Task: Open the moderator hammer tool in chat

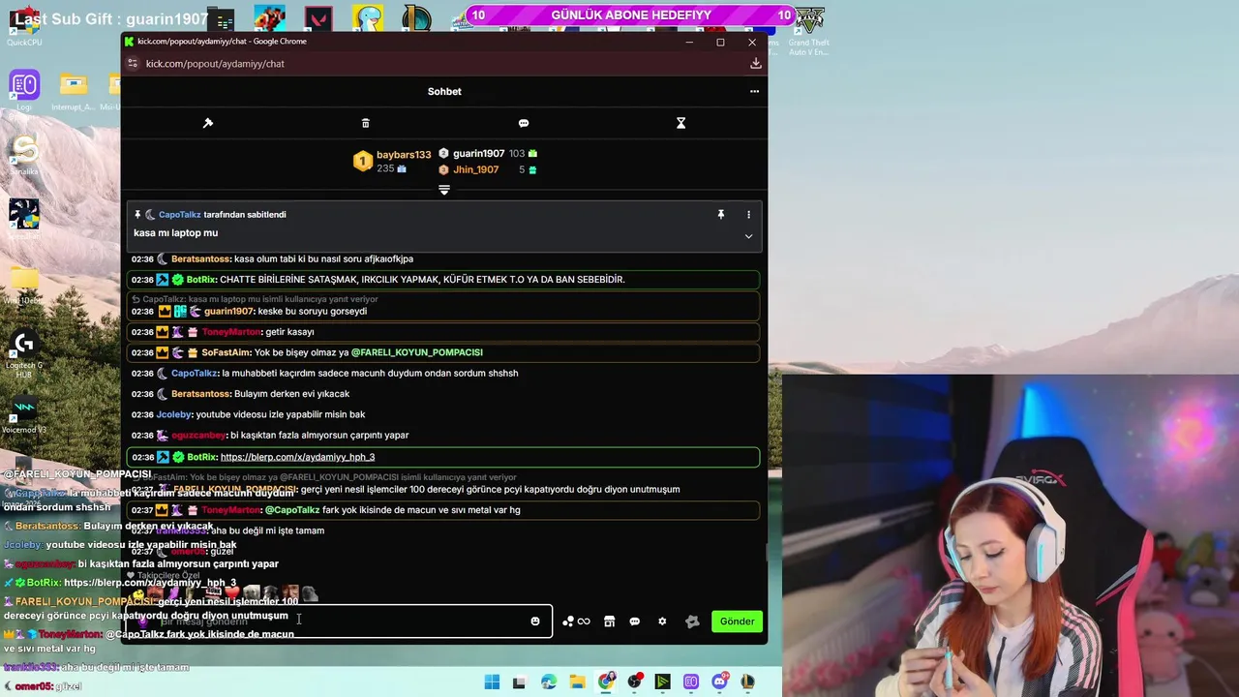Action: click(207, 123)
